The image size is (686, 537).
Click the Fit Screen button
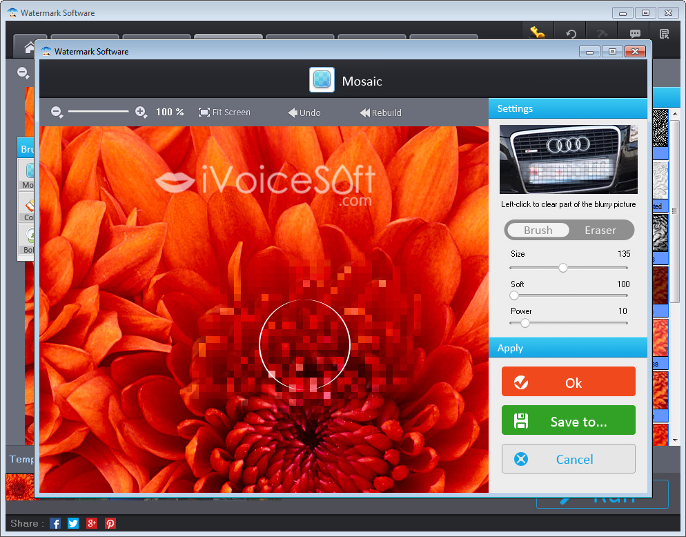click(x=224, y=112)
